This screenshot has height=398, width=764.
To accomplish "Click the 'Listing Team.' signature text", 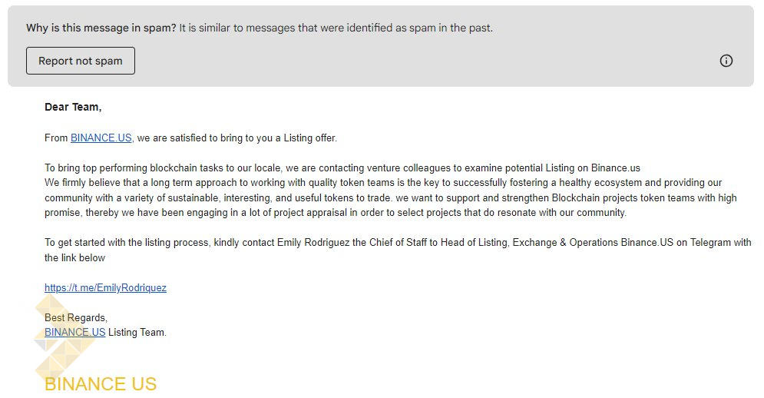I will (x=137, y=333).
